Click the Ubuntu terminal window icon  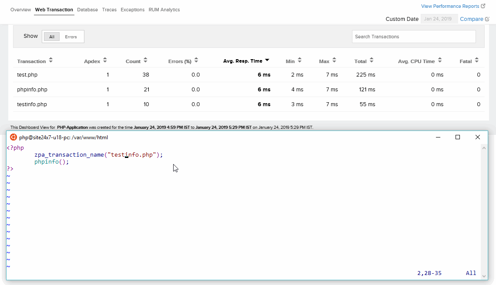pos(13,137)
